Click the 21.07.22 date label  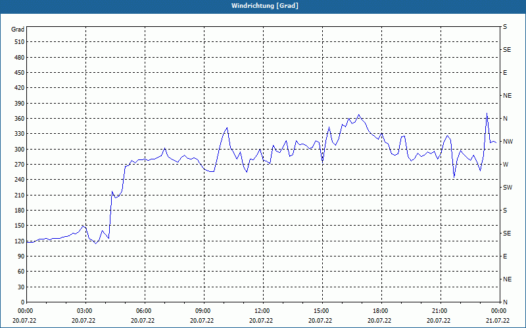pos(498,321)
